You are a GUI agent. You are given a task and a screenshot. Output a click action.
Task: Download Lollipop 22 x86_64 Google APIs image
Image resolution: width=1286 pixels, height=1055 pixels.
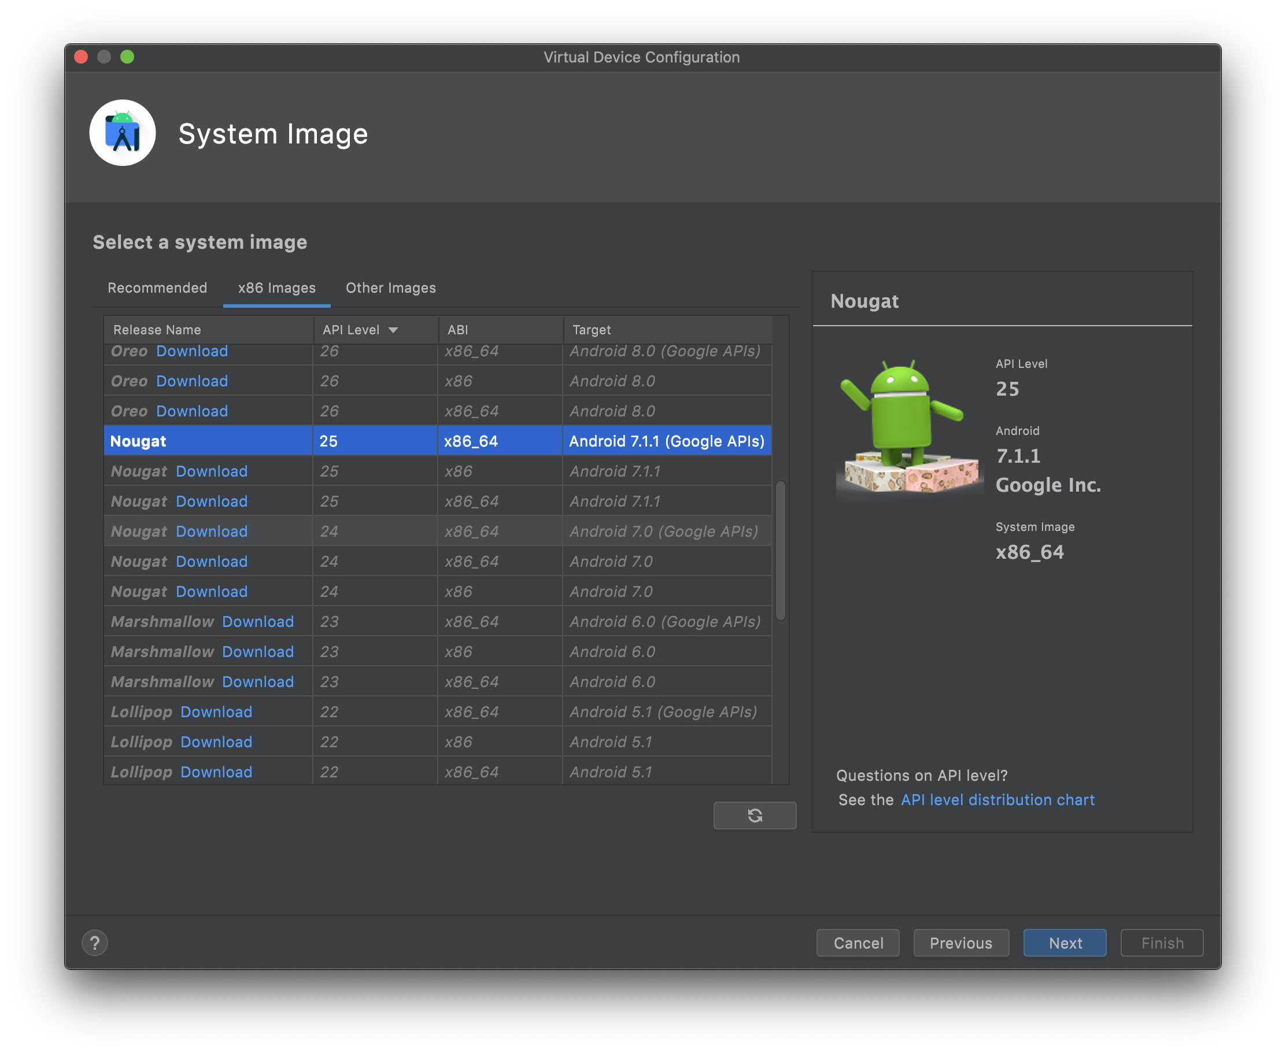tap(216, 712)
